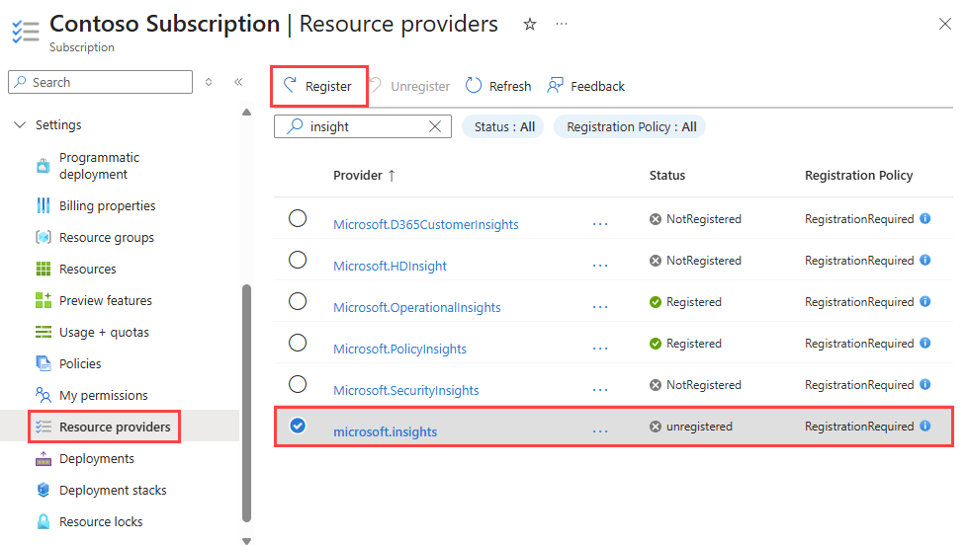Open the Microsoft.OperationalInsights provider link
This screenshot has height=545, width=967.
pos(417,307)
